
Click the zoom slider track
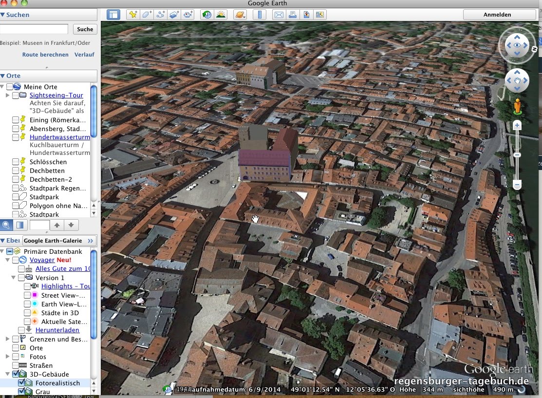click(x=517, y=168)
